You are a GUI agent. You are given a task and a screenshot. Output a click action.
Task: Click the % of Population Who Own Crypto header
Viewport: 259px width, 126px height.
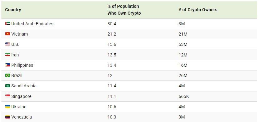click(124, 10)
